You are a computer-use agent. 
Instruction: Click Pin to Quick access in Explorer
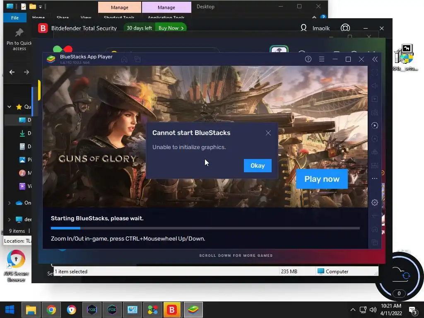[x=19, y=40]
